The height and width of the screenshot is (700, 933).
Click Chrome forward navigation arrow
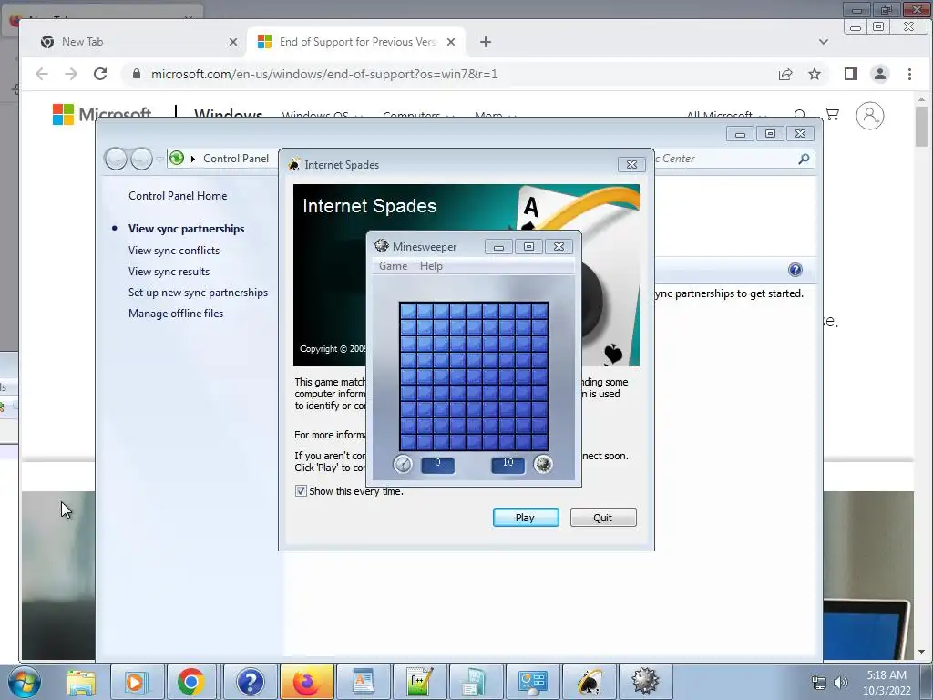click(x=71, y=74)
